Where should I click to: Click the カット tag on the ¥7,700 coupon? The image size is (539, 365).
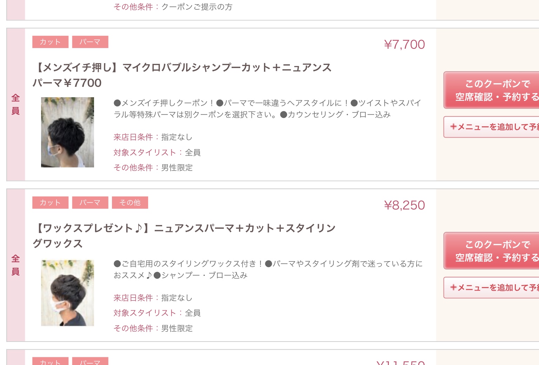tap(50, 42)
